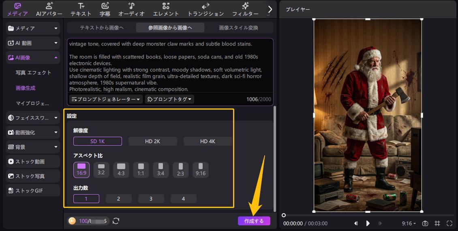Choose the 16:9 aspect ratio
Image resolution: width=458 pixels, height=231 pixels.
coord(81,170)
